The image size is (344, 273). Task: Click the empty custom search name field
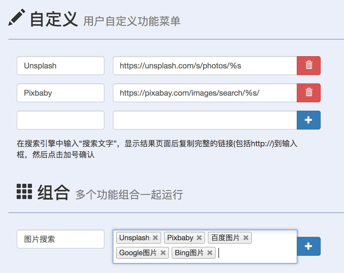coord(60,120)
